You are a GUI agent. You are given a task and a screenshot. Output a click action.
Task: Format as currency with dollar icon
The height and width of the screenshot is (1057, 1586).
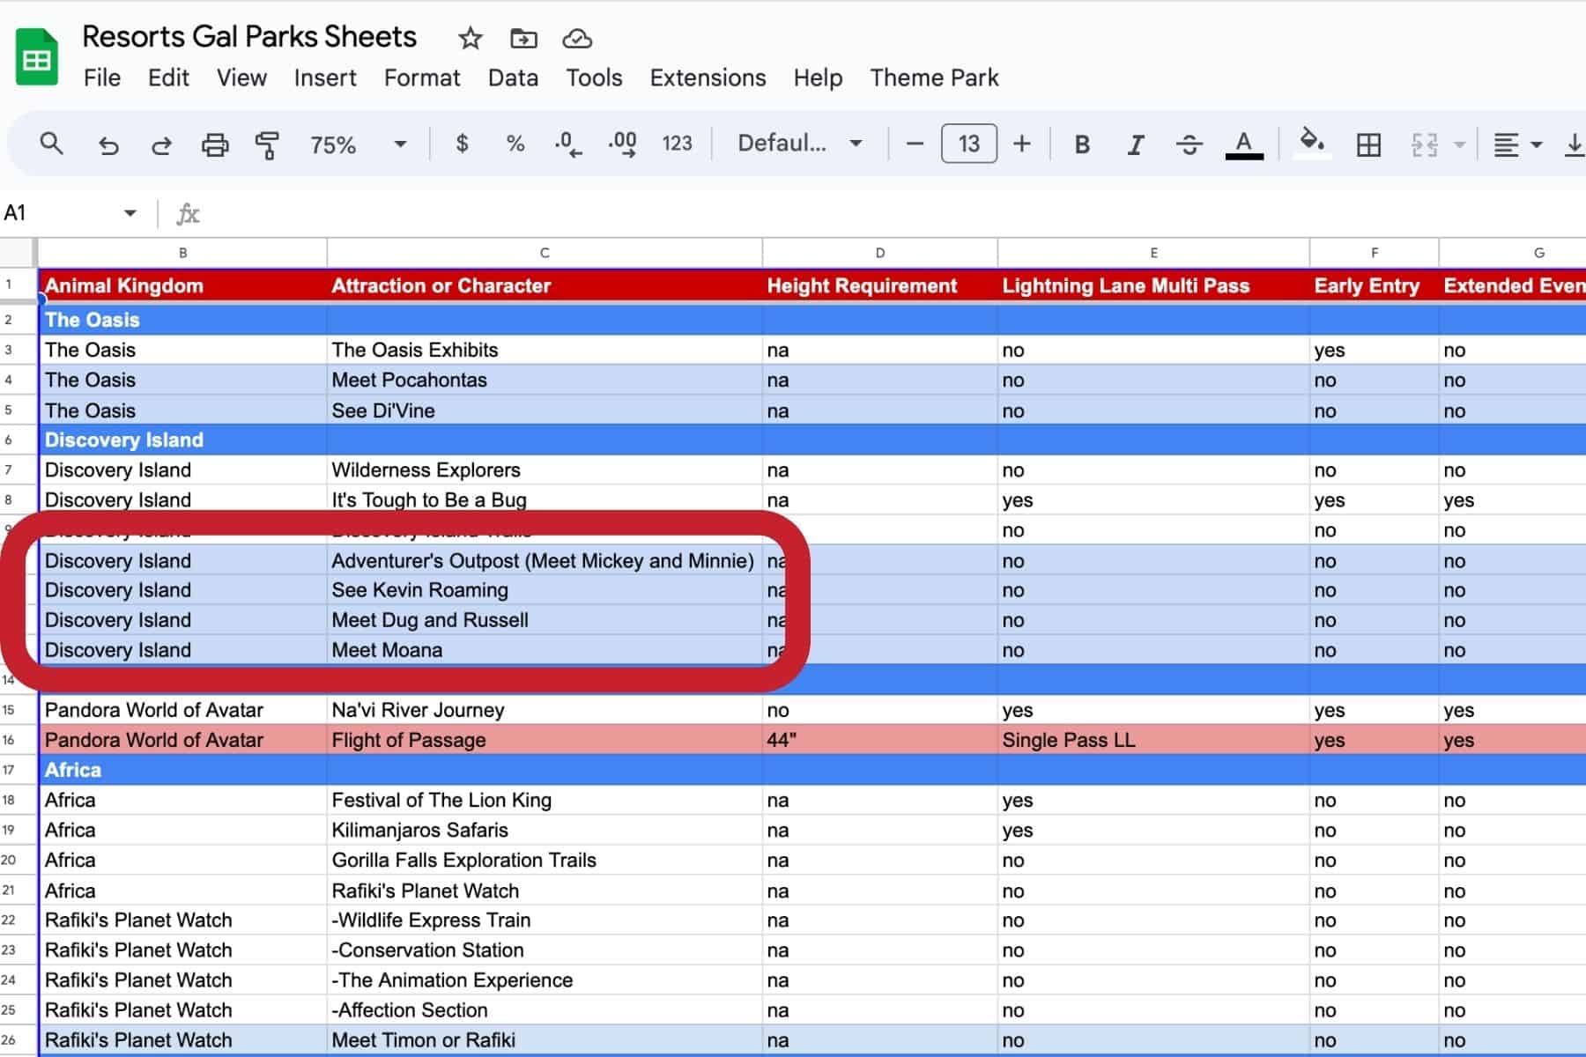pos(462,144)
